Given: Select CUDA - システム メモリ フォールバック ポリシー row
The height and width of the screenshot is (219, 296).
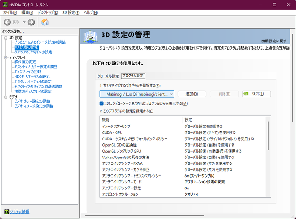Looking at the screenshot, I should [182, 139].
